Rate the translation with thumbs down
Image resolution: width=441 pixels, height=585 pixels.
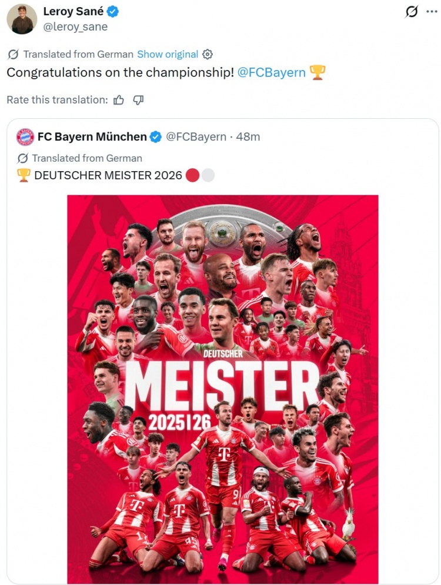(139, 100)
